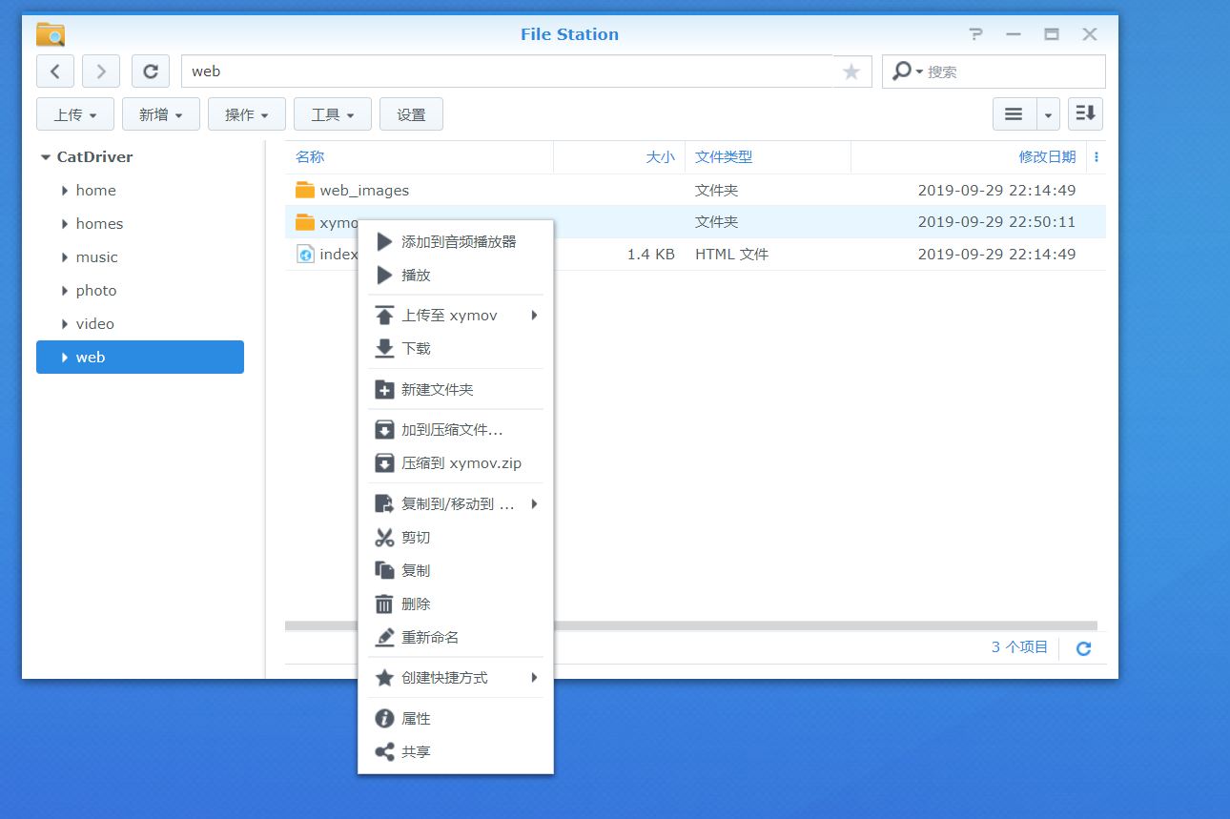Viewport: 1230px width, 819px height.
Task: Click the rename pencil icon
Action: pos(382,637)
